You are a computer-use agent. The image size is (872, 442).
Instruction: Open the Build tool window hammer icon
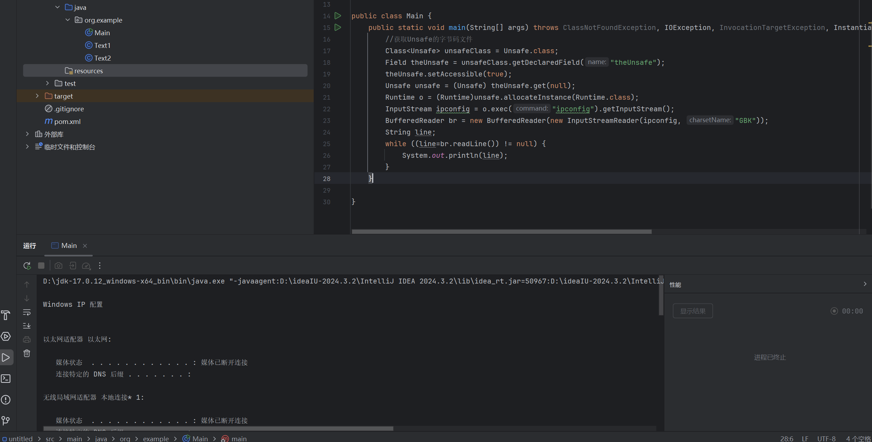(x=6, y=315)
